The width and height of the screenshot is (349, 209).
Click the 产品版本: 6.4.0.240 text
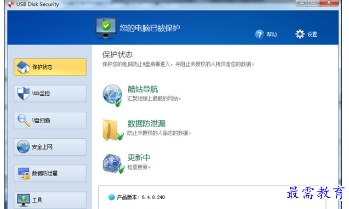click(141, 197)
